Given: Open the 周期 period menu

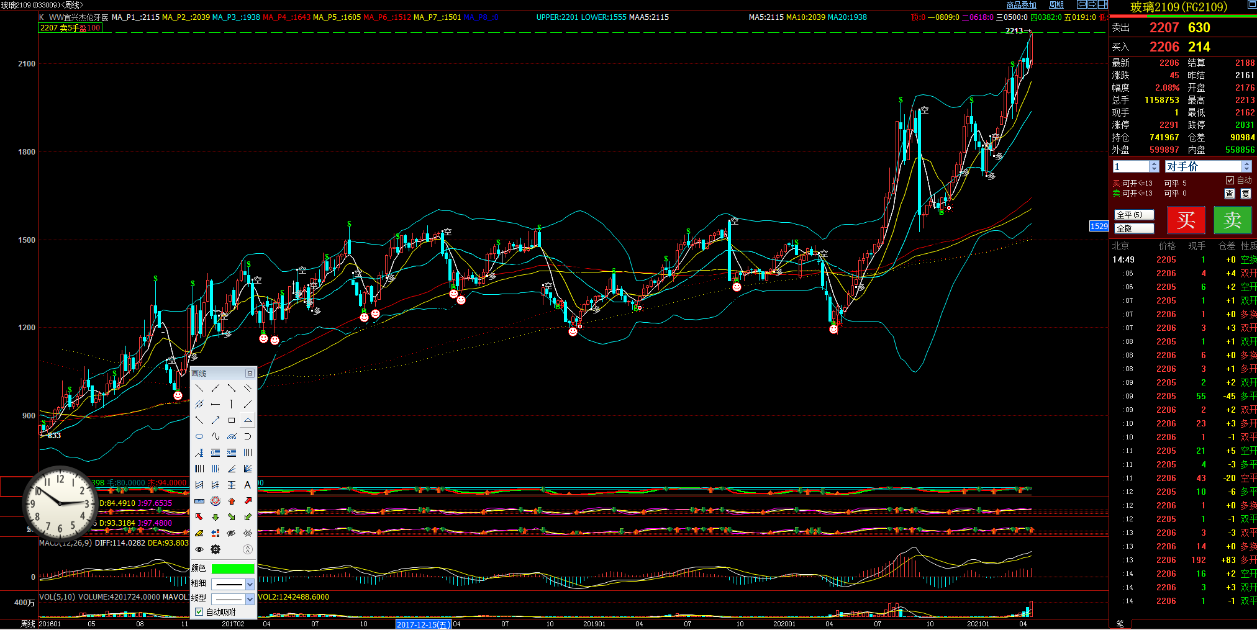Looking at the screenshot, I should click(1056, 5).
